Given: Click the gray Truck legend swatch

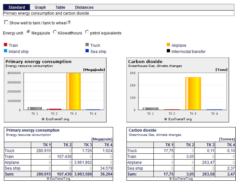Looking at the screenshot, I should pos(87,45).
